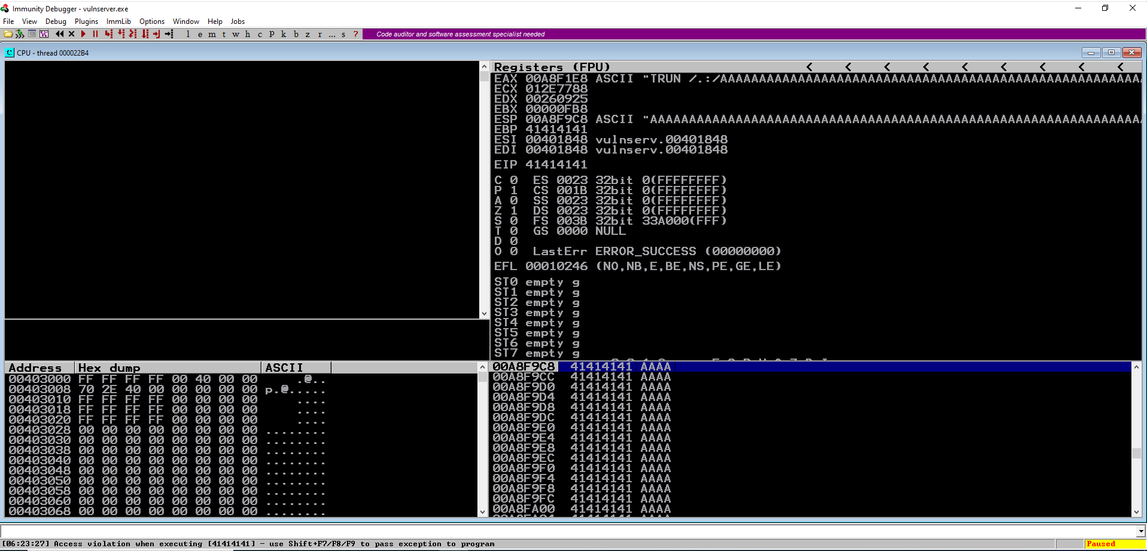Screen dimensions: 1147x551
Task: Show the log window with 'l' button
Action: tap(188, 34)
